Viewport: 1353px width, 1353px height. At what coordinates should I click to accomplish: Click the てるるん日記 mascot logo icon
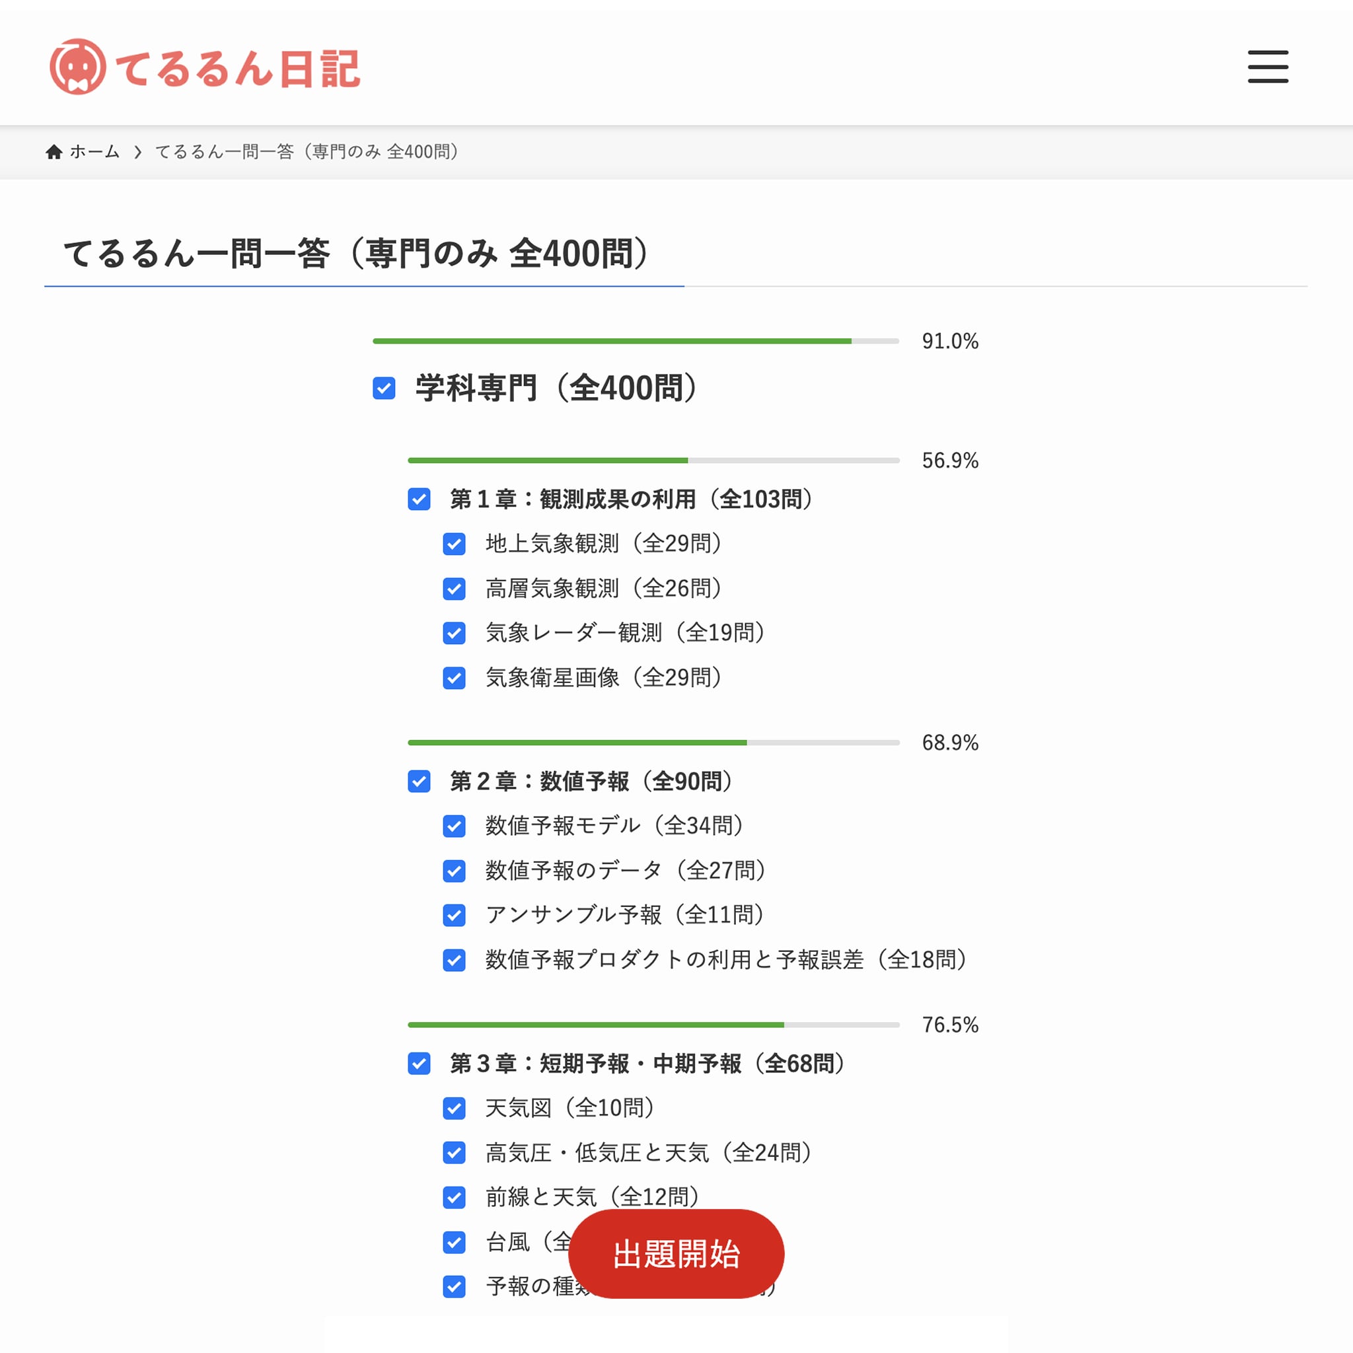pos(78,67)
